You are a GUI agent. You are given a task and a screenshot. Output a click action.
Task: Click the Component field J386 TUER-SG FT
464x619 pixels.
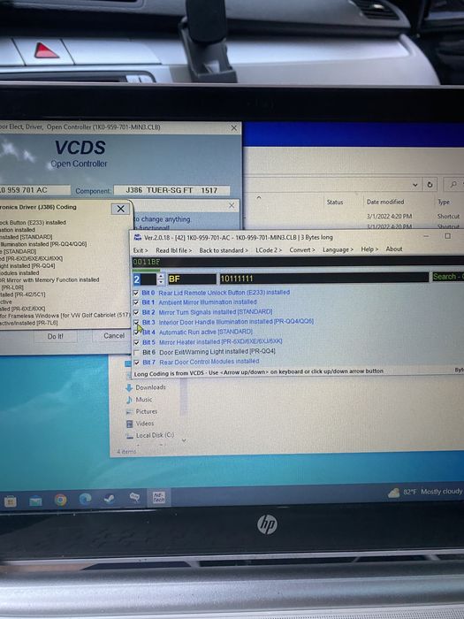[x=171, y=190]
